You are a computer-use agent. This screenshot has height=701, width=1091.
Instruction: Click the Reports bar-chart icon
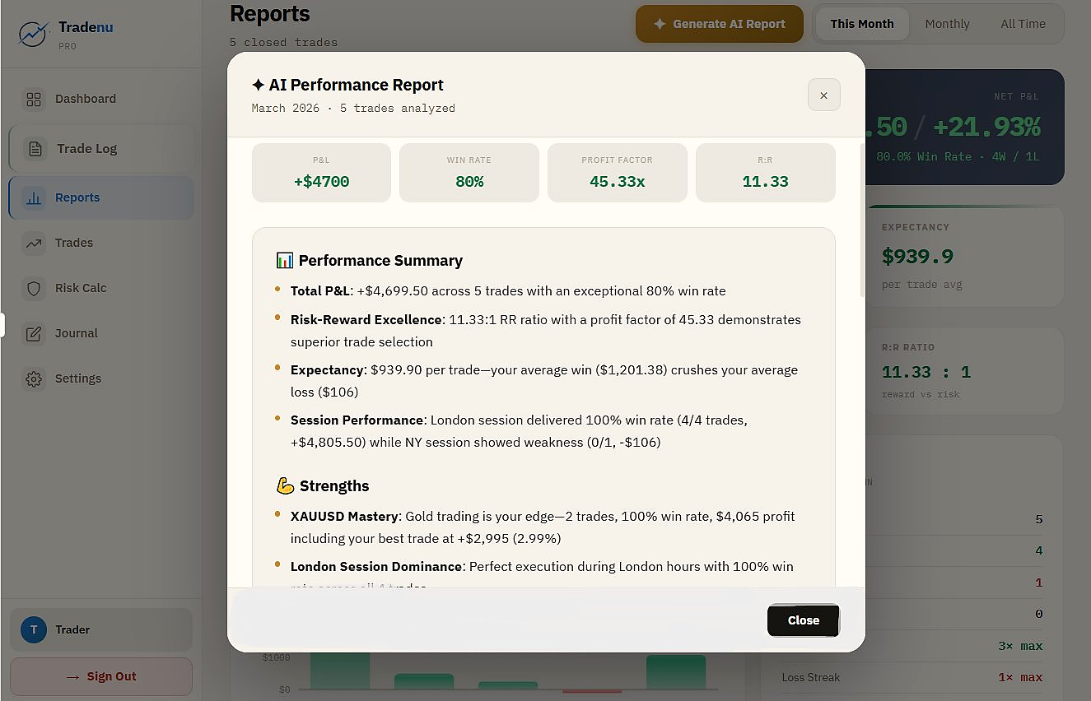(34, 197)
